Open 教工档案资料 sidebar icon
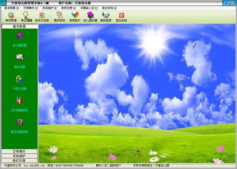The image size is (237, 169). [x=19, y=123]
